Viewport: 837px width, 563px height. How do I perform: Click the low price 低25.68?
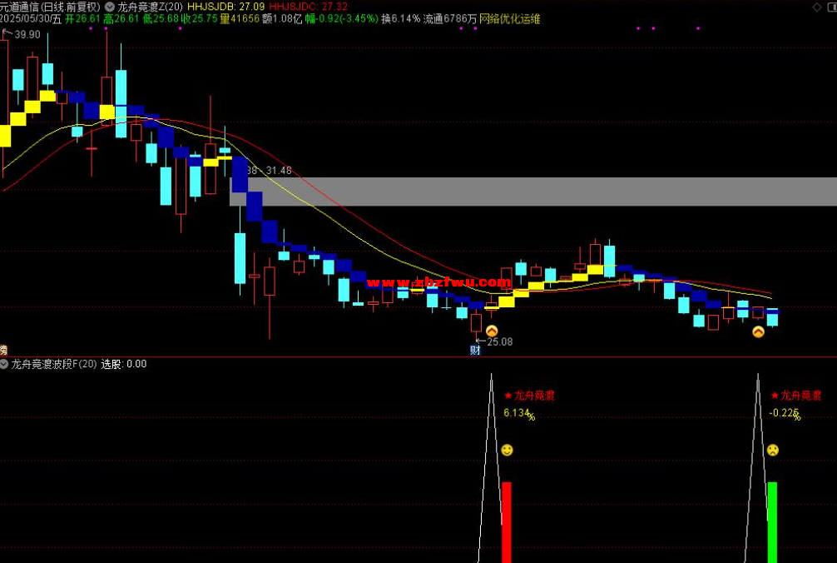coord(161,19)
